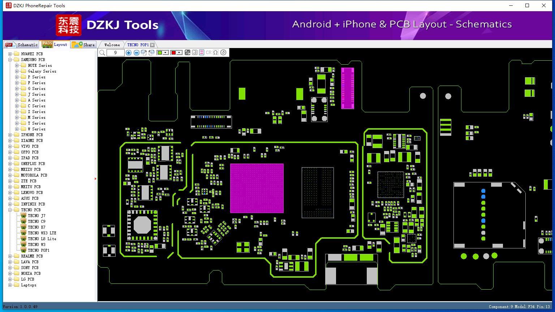555x312 pixels.
Task: Click the pink horizontal bars icon
Action: pos(202,53)
